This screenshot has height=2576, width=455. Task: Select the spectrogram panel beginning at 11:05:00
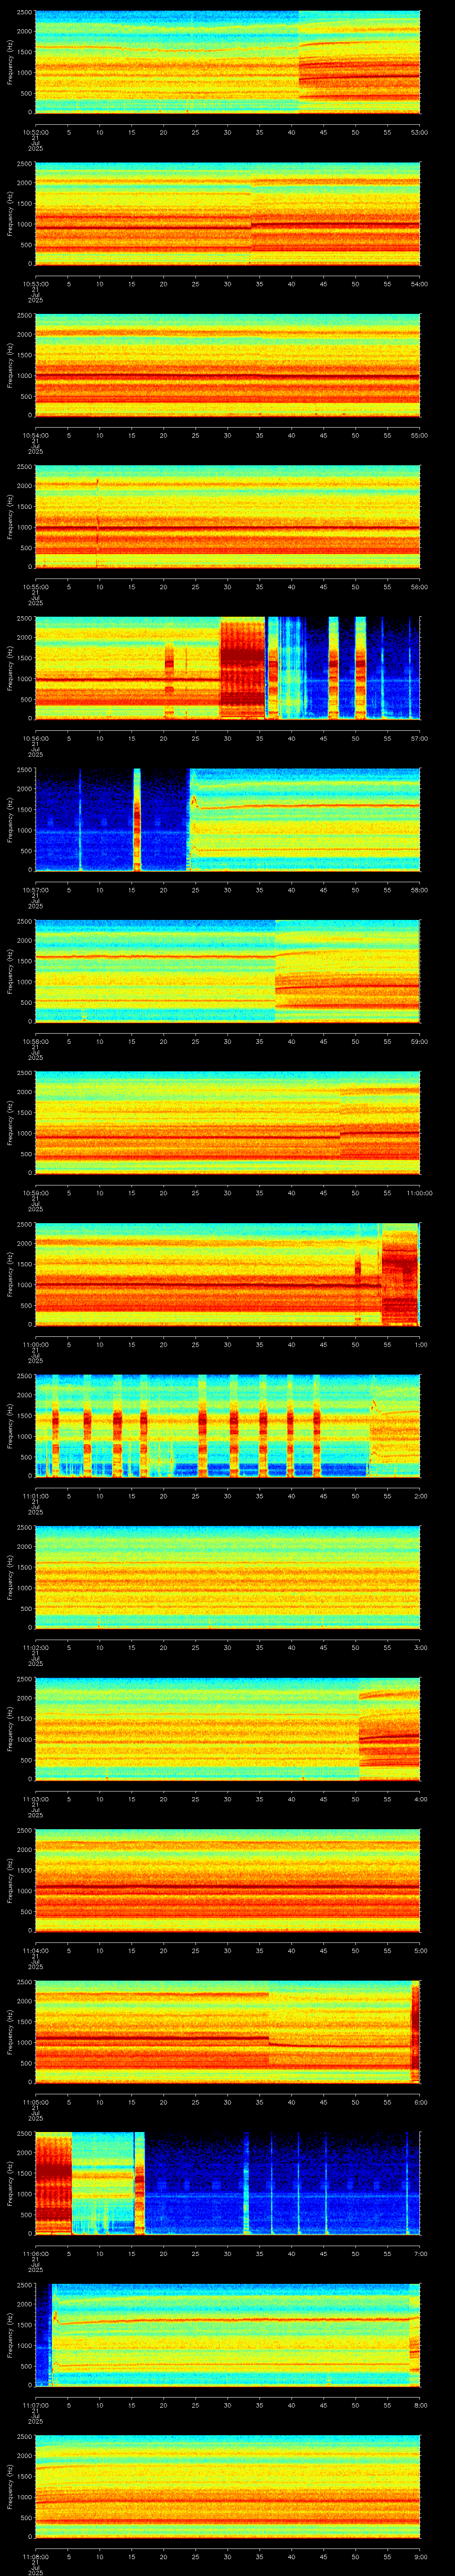point(227,2032)
